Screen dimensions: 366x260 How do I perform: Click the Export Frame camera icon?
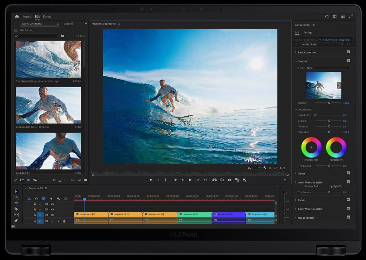tap(229, 180)
